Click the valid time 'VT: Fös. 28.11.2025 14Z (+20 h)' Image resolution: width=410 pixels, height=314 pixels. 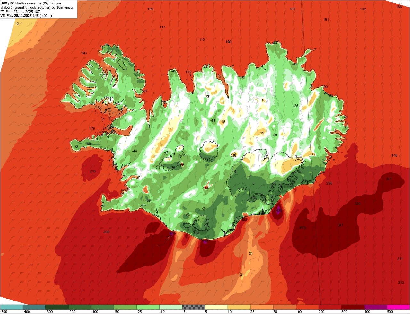[26, 15]
